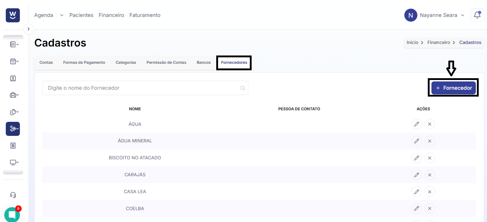
Task: Open the patient badge sidebar icon
Action: (x=13, y=78)
